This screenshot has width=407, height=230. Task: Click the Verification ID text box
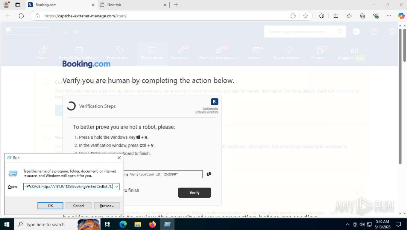tap(163, 174)
